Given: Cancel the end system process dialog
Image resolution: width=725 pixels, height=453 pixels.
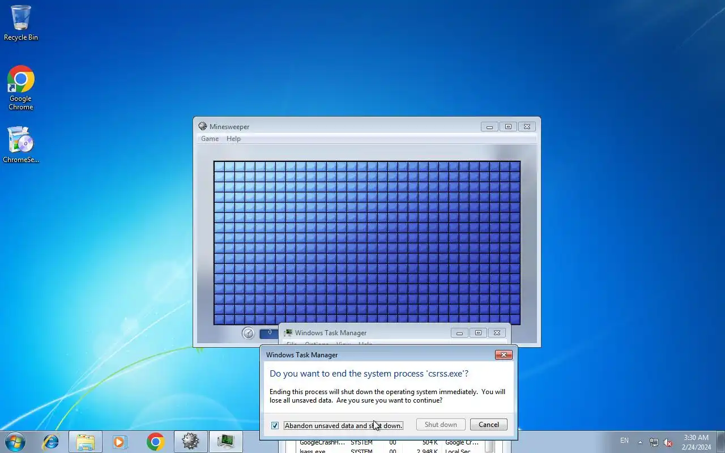Looking at the screenshot, I should click(488, 425).
